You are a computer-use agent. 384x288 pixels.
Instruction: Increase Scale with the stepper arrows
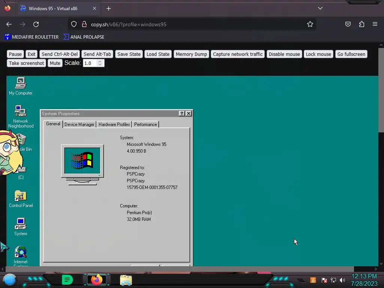click(x=100, y=61)
